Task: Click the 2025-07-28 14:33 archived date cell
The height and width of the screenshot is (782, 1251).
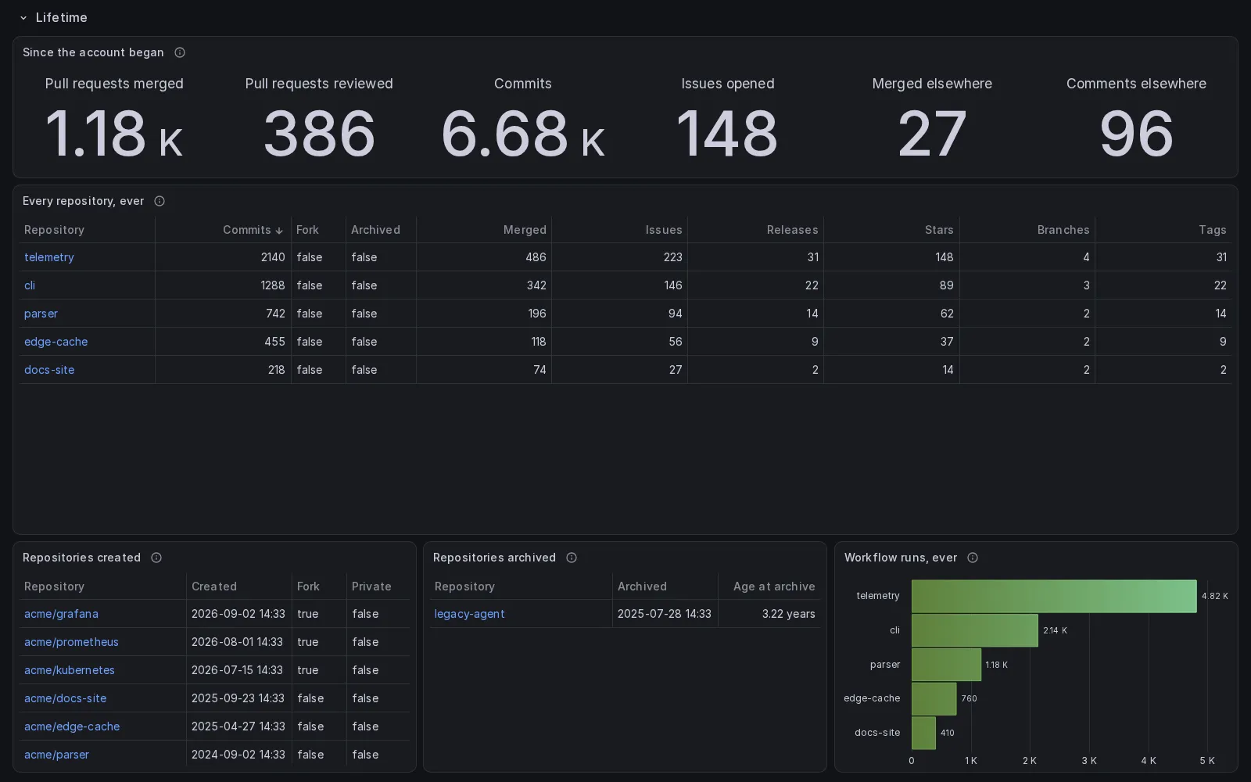Action: [x=665, y=614]
